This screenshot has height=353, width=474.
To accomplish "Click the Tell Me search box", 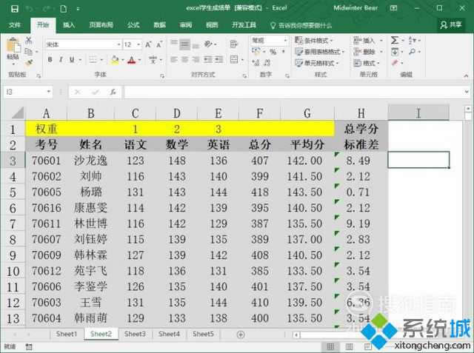I will [301, 25].
